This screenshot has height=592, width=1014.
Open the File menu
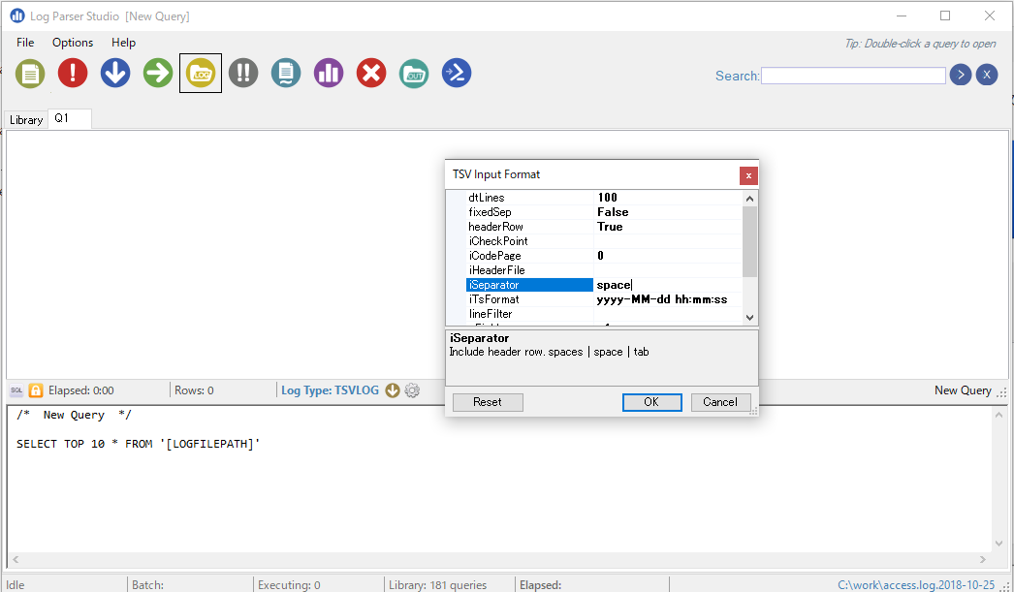pos(25,43)
